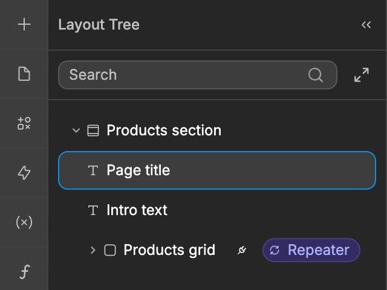Click the text T icon beside Intro text
Screen dimensions: 387x290
coord(93,210)
